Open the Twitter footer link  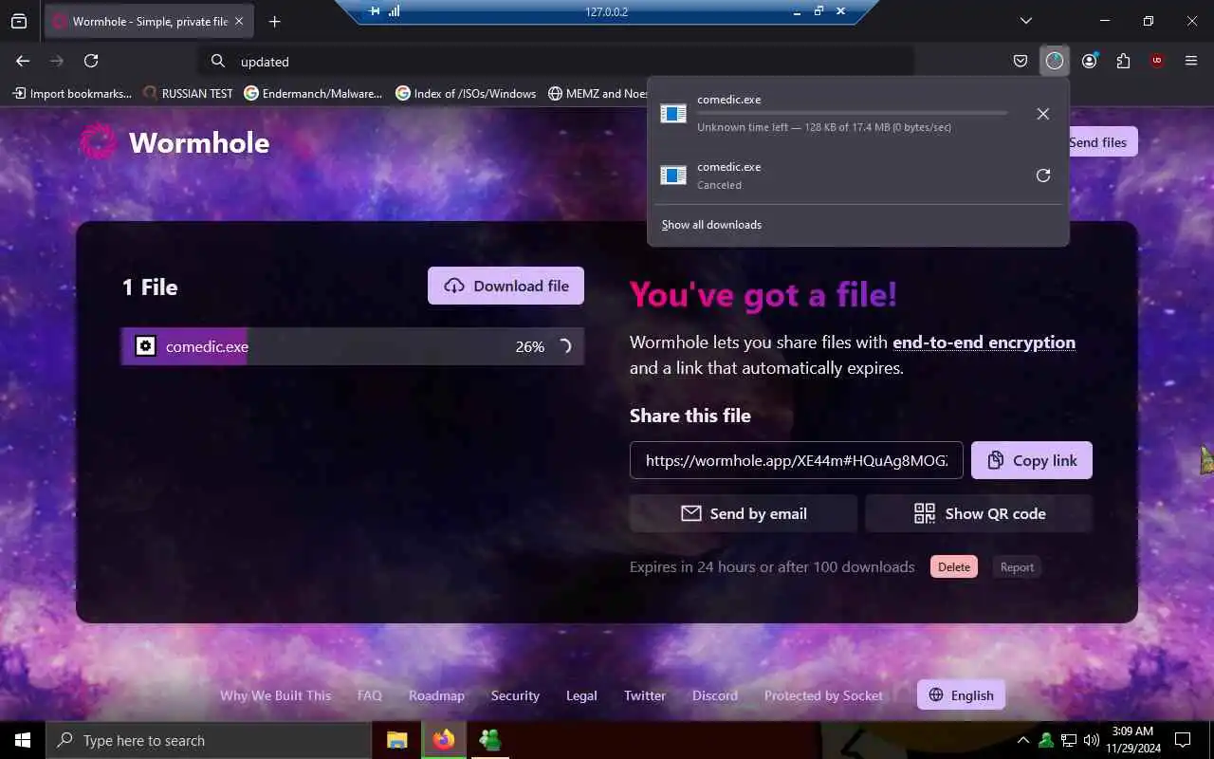(x=645, y=695)
